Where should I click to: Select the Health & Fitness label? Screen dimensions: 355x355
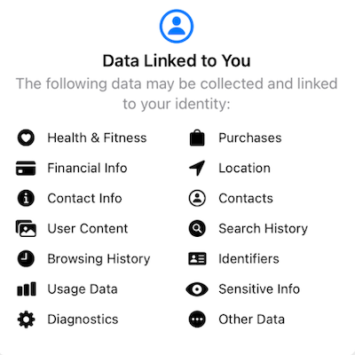click(97, 138)
